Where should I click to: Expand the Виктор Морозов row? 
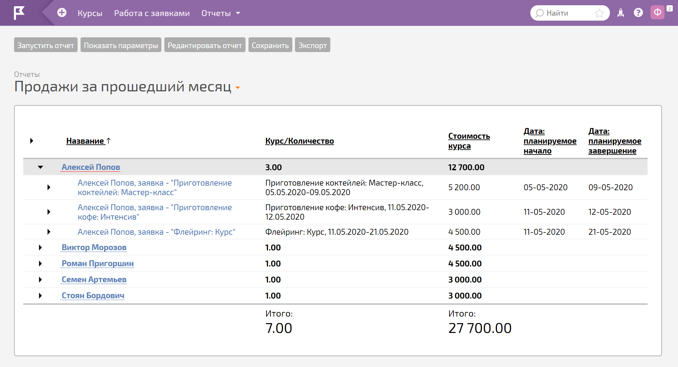tap(40, 248)
